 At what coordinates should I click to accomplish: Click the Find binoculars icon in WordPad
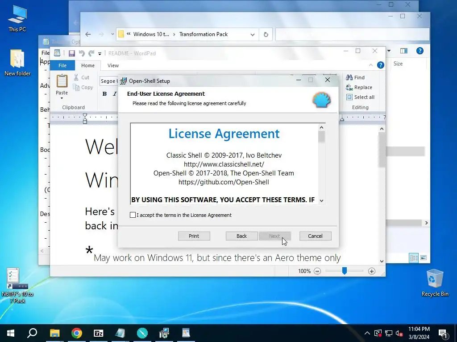(349, 77)
